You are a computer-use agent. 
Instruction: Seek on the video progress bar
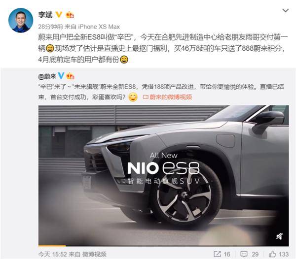point(163,245)
